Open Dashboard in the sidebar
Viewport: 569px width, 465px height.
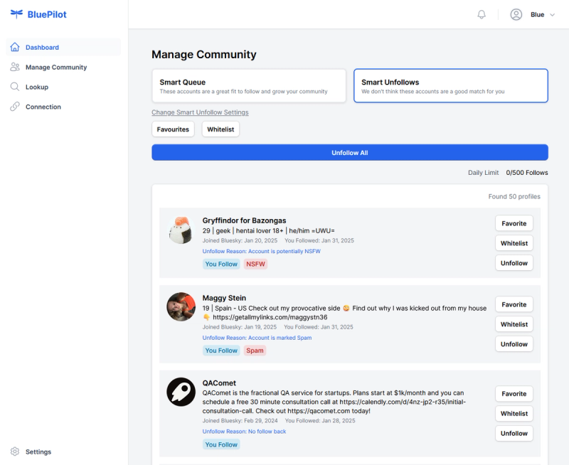63,47
